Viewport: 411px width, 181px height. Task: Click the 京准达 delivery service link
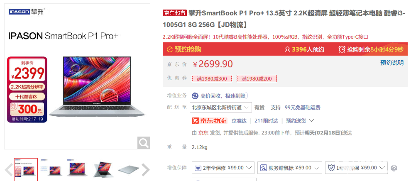point(239,121)
